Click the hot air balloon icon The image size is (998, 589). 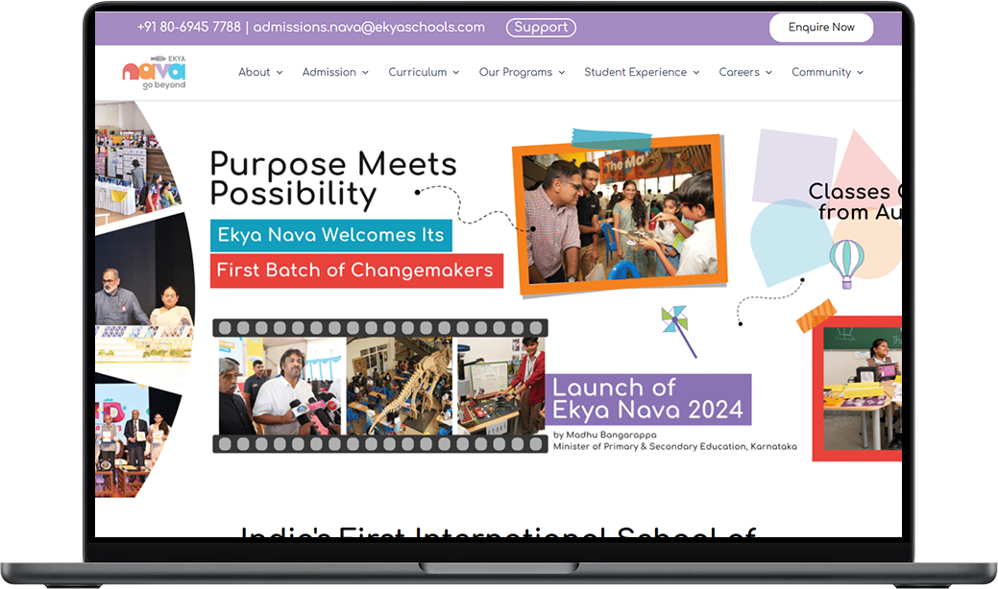pos(846,263)
